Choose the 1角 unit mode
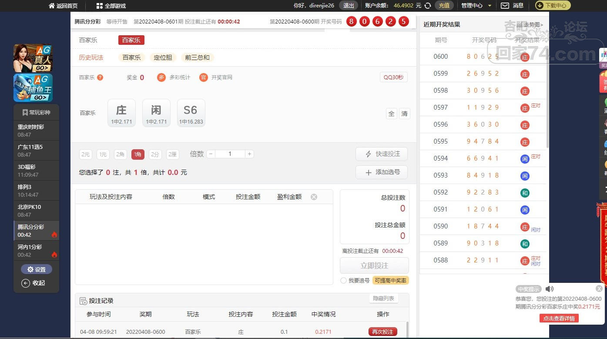607x339 pixels. coord(138,154)
